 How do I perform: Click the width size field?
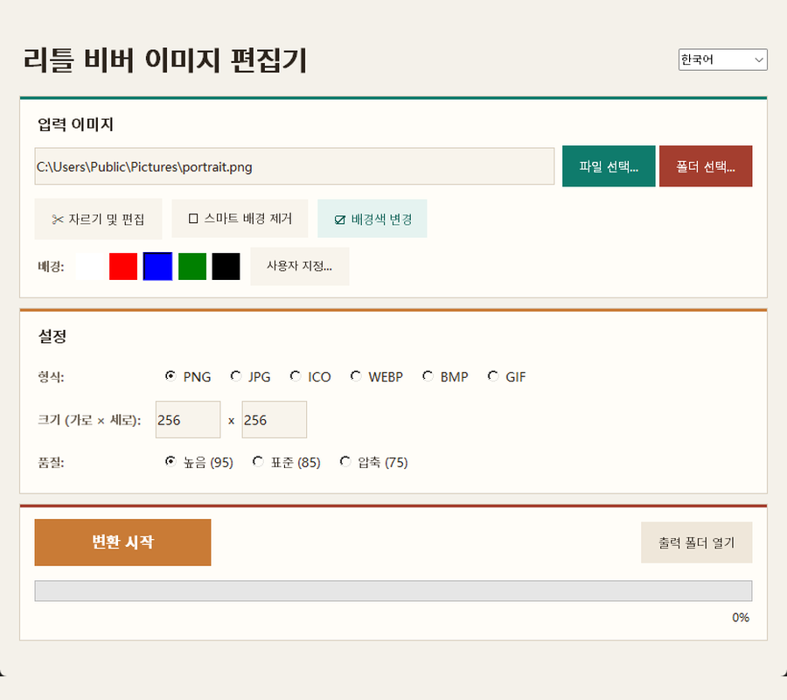tap(188, 420)
